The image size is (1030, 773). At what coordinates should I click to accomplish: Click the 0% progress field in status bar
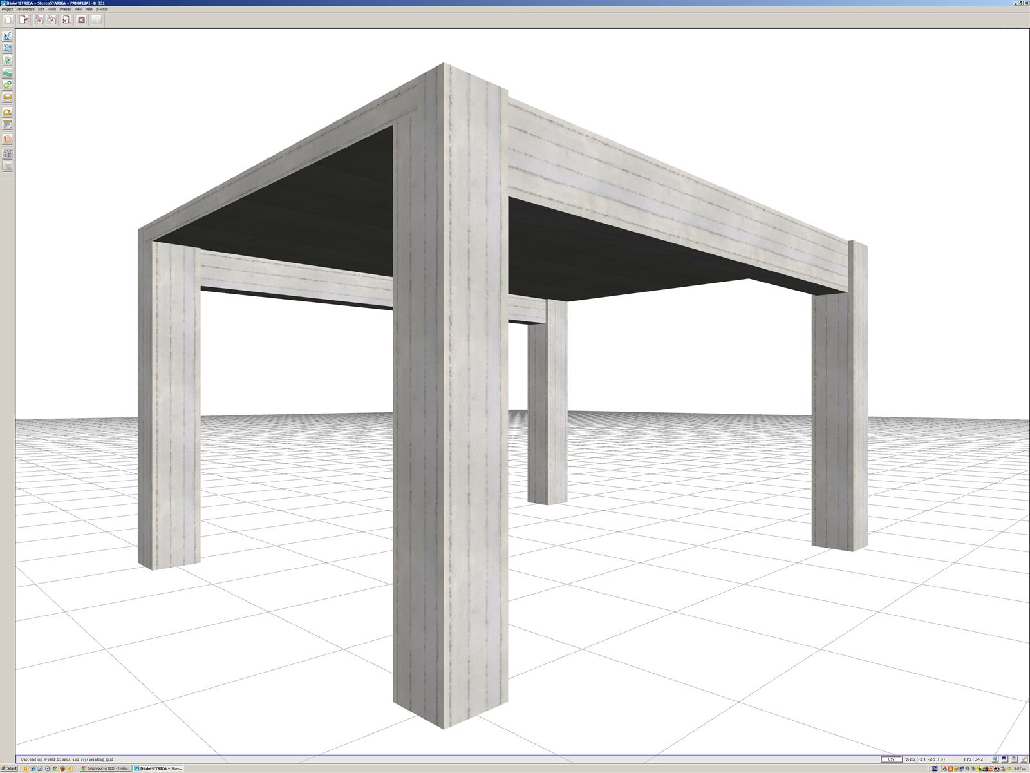point(891,759)
